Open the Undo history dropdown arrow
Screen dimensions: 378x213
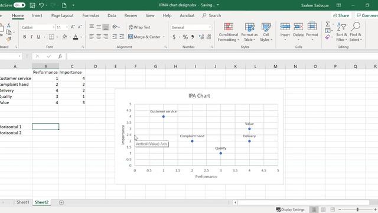point(47,5)
